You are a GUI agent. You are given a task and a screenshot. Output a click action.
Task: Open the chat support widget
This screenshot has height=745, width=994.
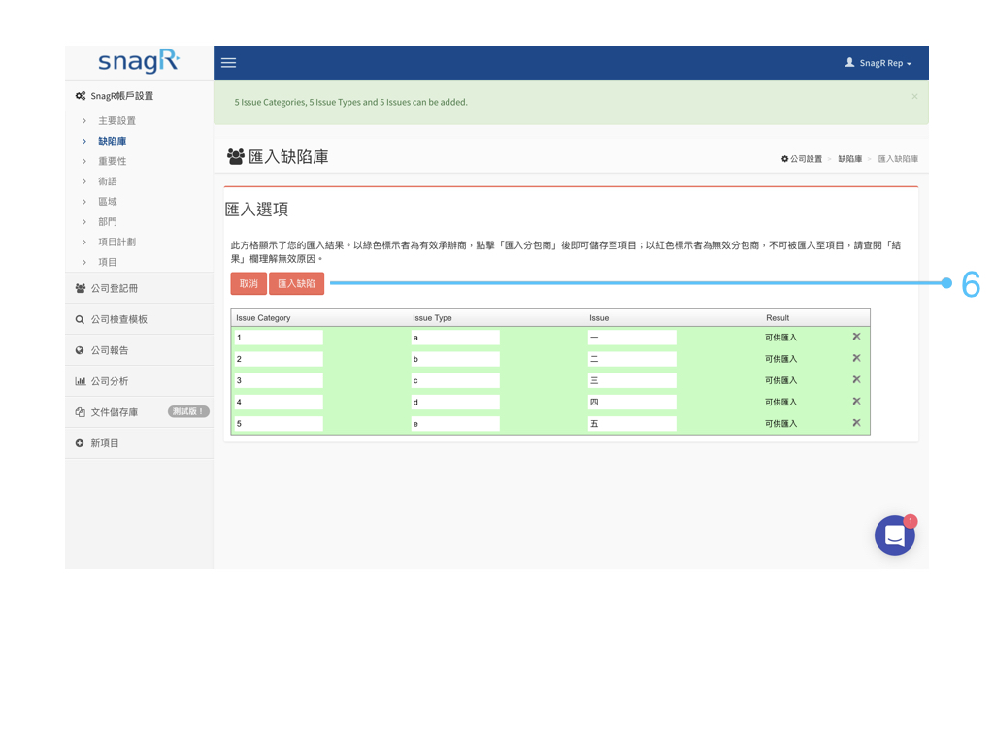point(894,535)
